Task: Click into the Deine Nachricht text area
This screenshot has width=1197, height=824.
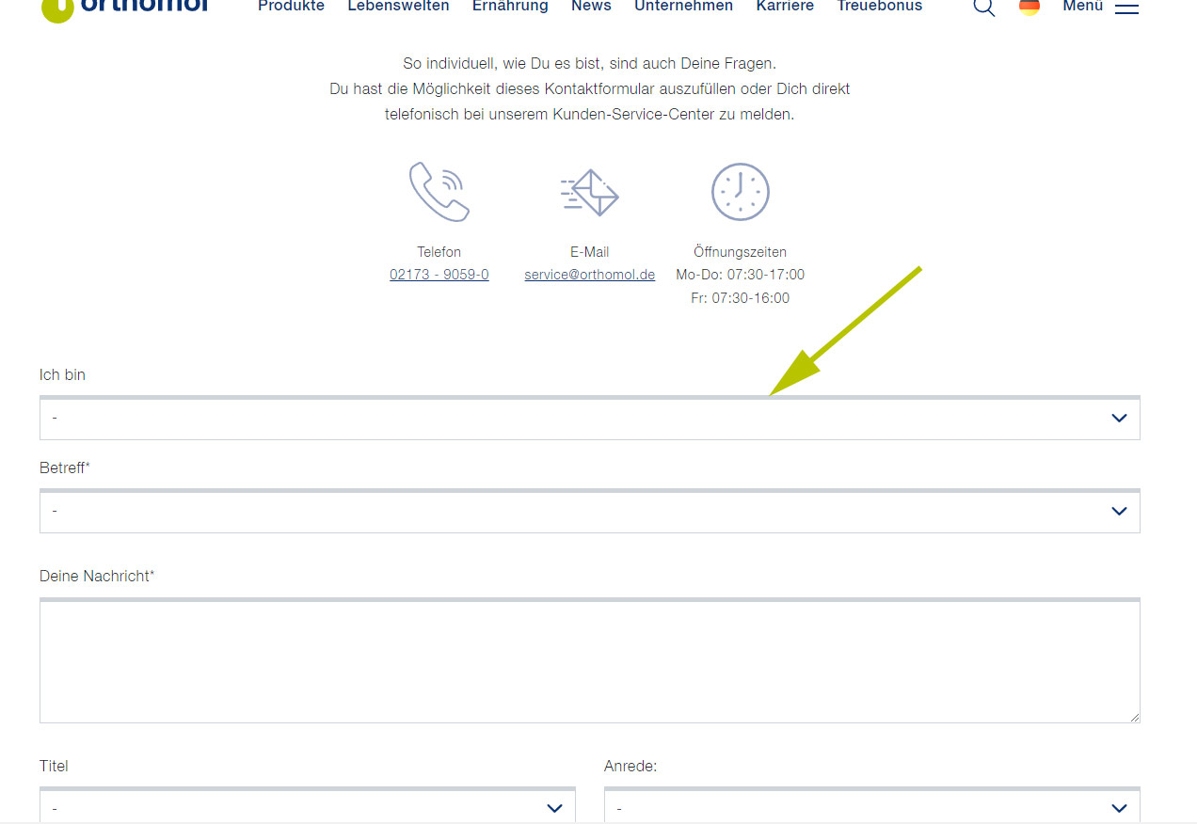Action: (590, 660)
